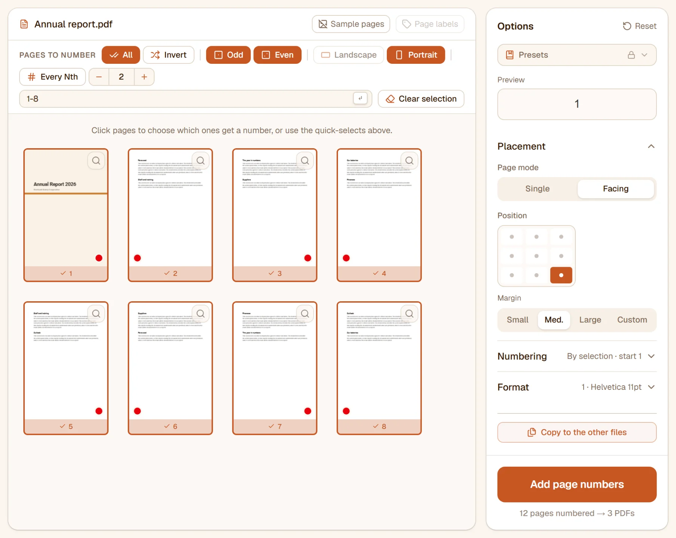
Task: Toggle the All pages quick-select
Action: click(x=121, y=55)
